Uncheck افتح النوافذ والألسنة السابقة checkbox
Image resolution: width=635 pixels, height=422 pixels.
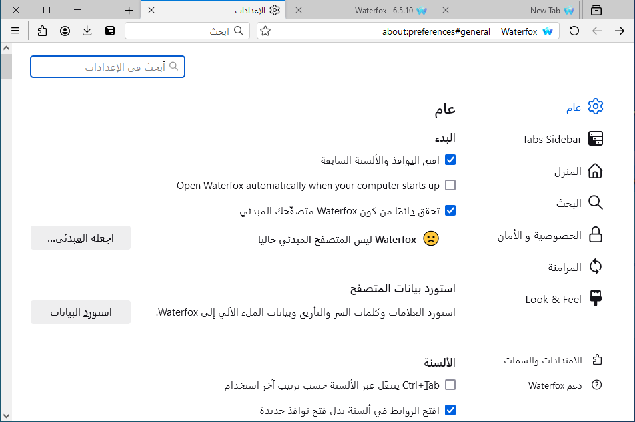[x=450, y=160]
